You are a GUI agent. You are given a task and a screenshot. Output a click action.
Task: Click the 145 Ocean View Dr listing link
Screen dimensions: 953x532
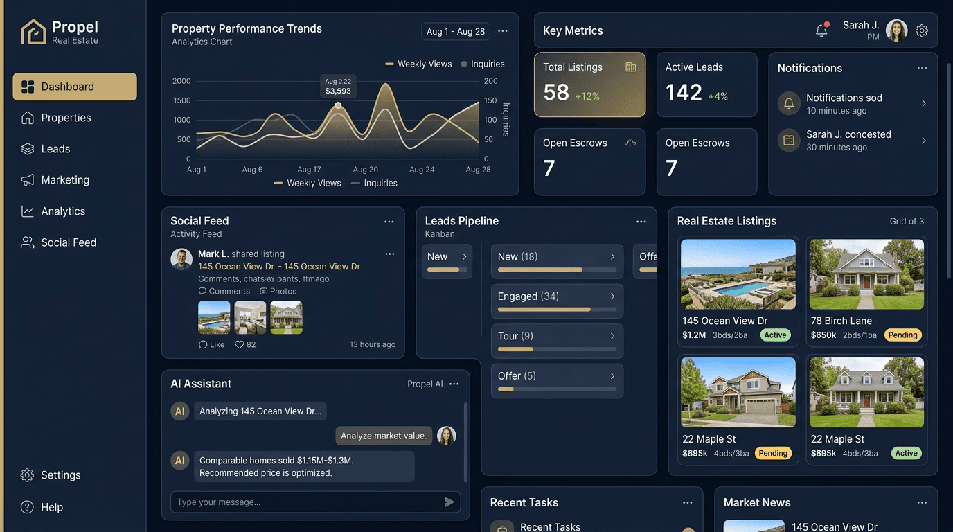pyautogui.click(x=279, y=267)
